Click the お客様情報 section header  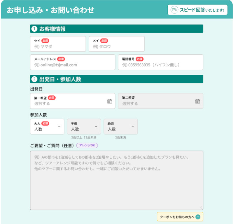[116, 29]
